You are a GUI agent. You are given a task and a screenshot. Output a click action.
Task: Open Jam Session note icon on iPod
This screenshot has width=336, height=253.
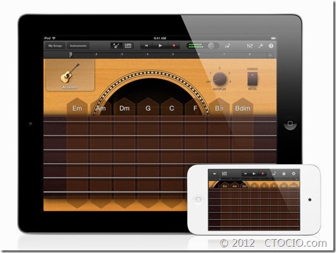[x=274, y=174]
